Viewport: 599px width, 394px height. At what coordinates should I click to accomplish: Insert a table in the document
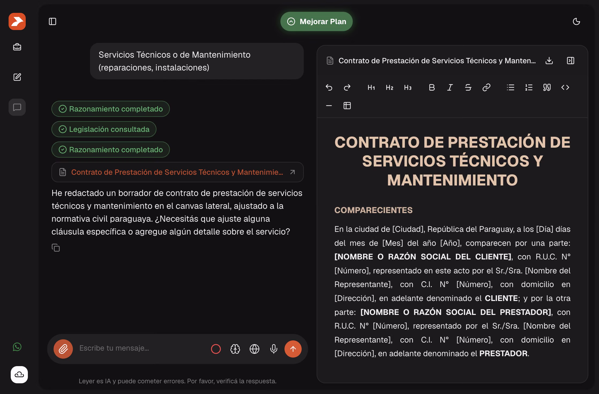pyautogui.click(x=347, y=106)
